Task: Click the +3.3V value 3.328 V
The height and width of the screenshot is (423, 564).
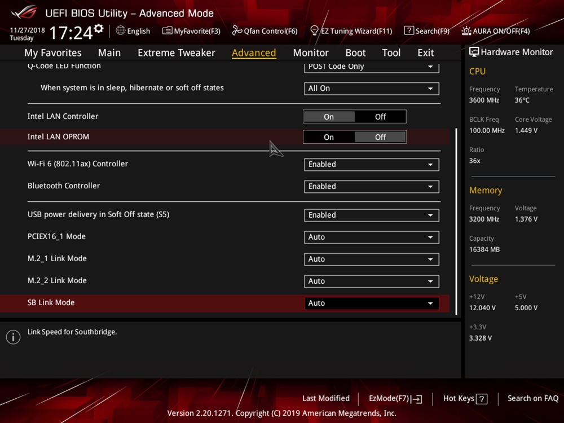Action: pyautogui.click(x=481, y=338)
